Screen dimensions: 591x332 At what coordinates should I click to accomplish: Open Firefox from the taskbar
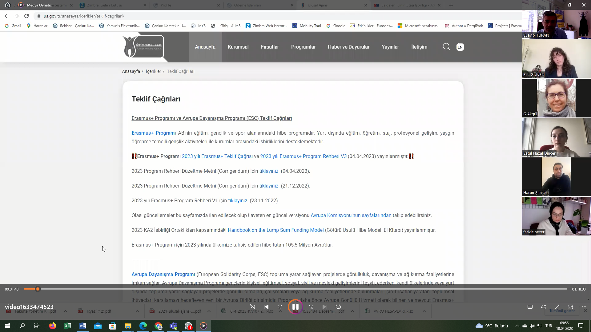point(53,326)
